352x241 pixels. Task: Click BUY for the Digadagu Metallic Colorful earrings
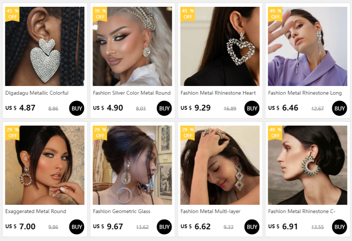[77, 108]
